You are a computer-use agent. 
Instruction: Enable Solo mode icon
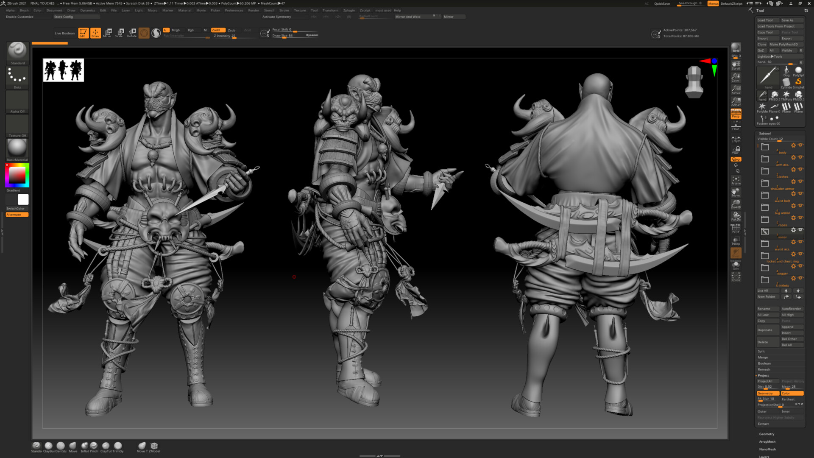[x=736, y=265]
